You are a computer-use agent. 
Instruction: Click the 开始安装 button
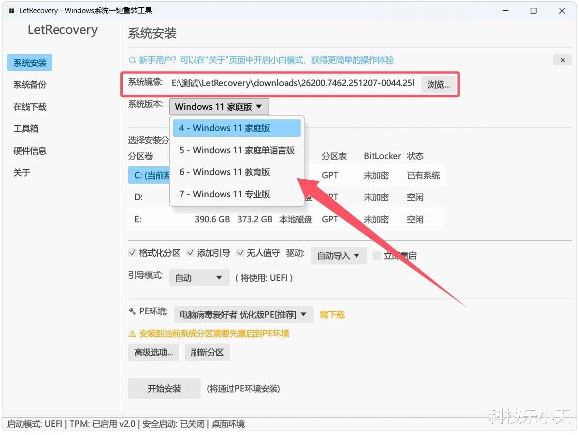(x=164, y=389)
